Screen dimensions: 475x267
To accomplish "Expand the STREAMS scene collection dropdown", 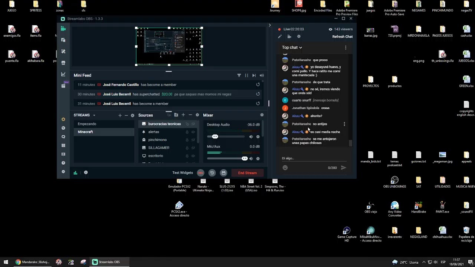I will (x=94, y=115).
